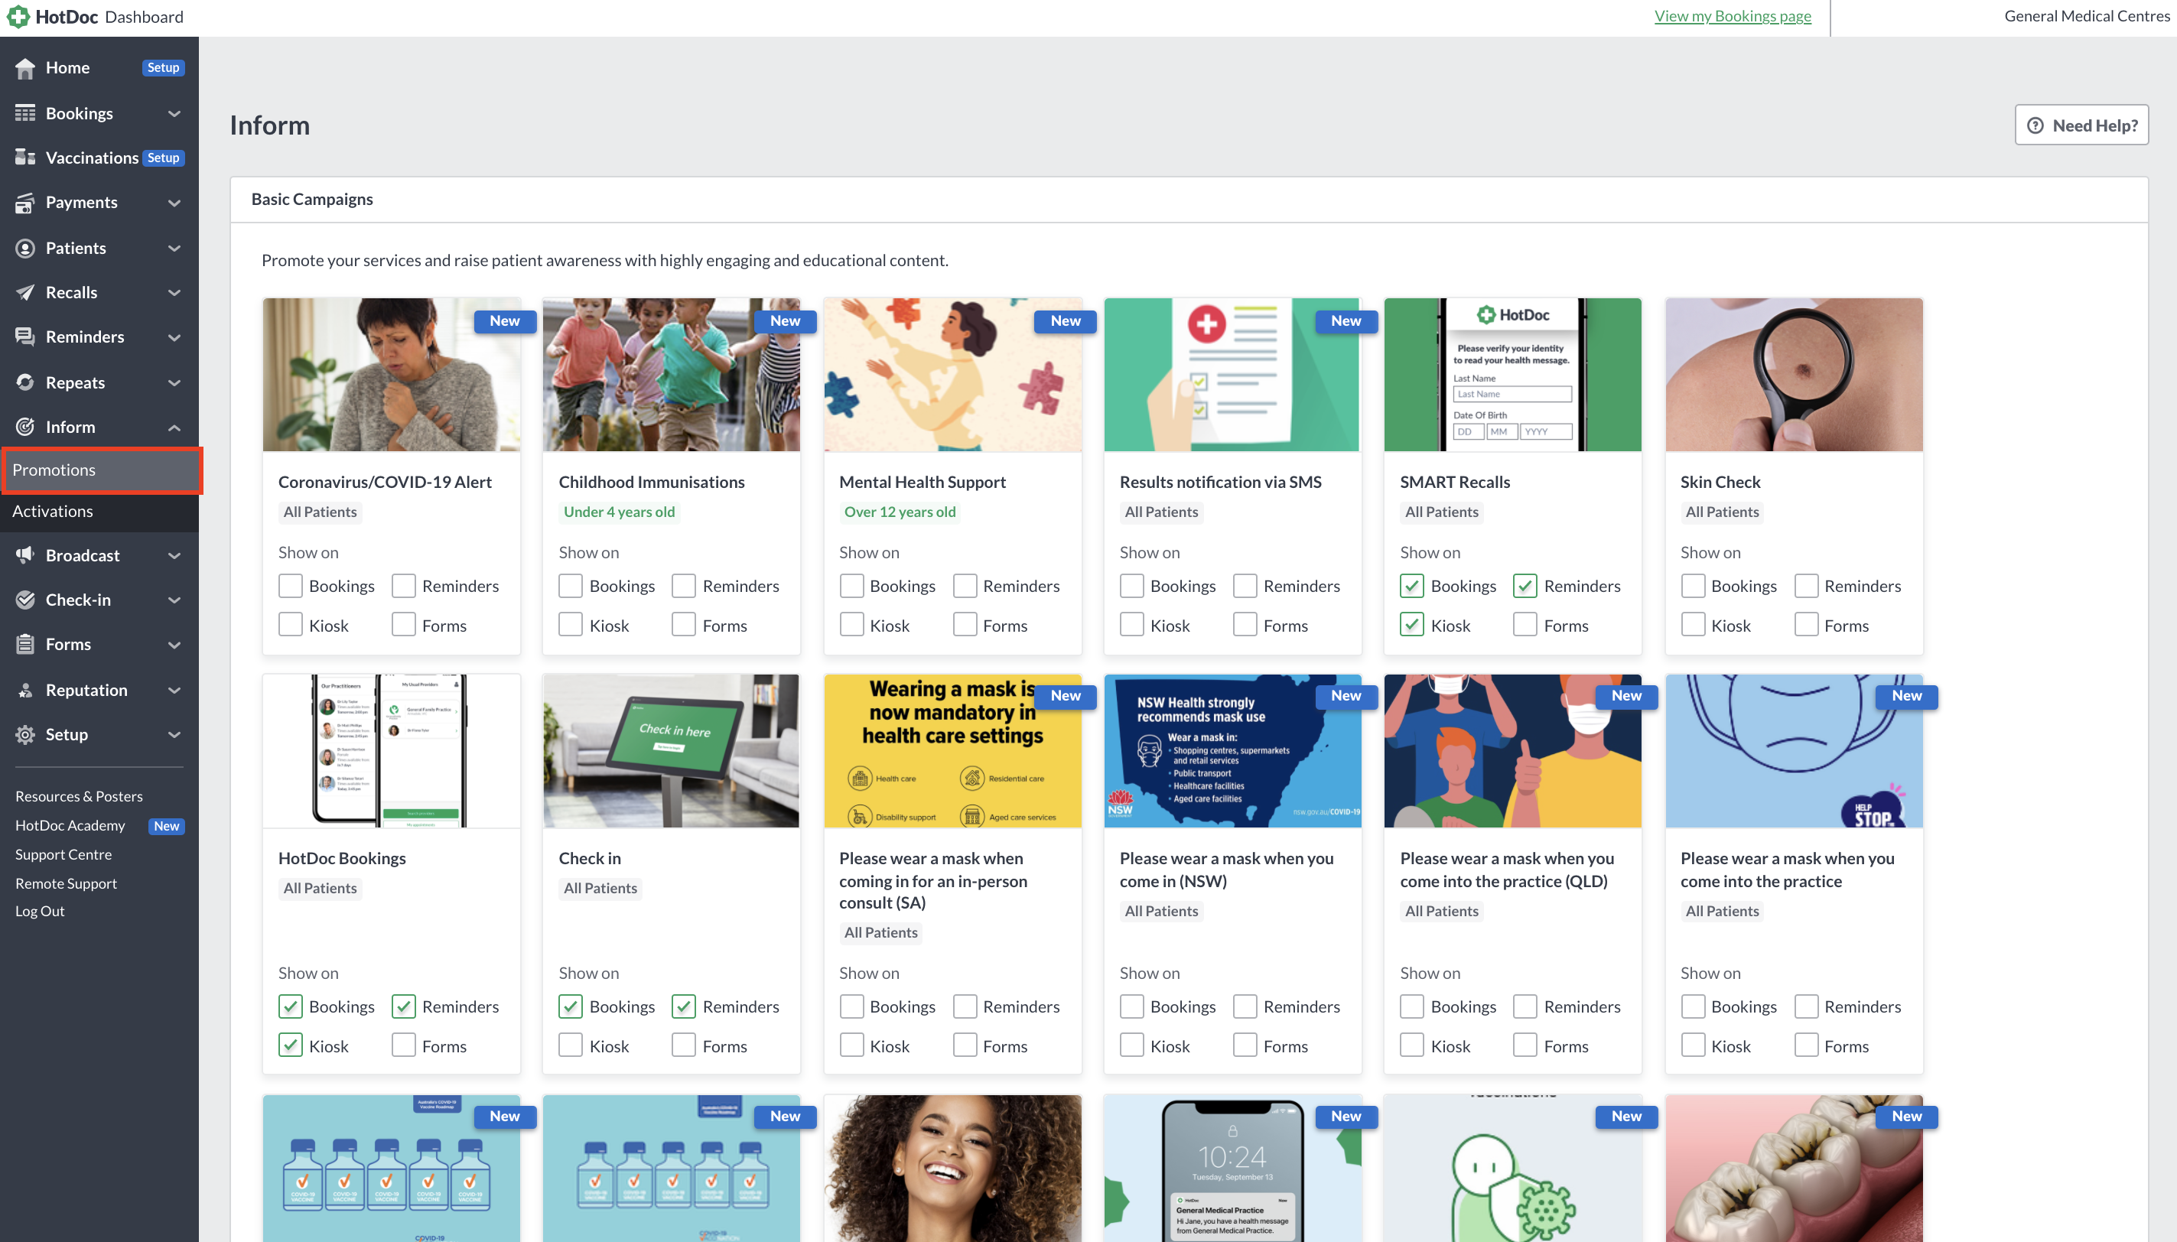Click the Payments card icon

pos(24,202)
